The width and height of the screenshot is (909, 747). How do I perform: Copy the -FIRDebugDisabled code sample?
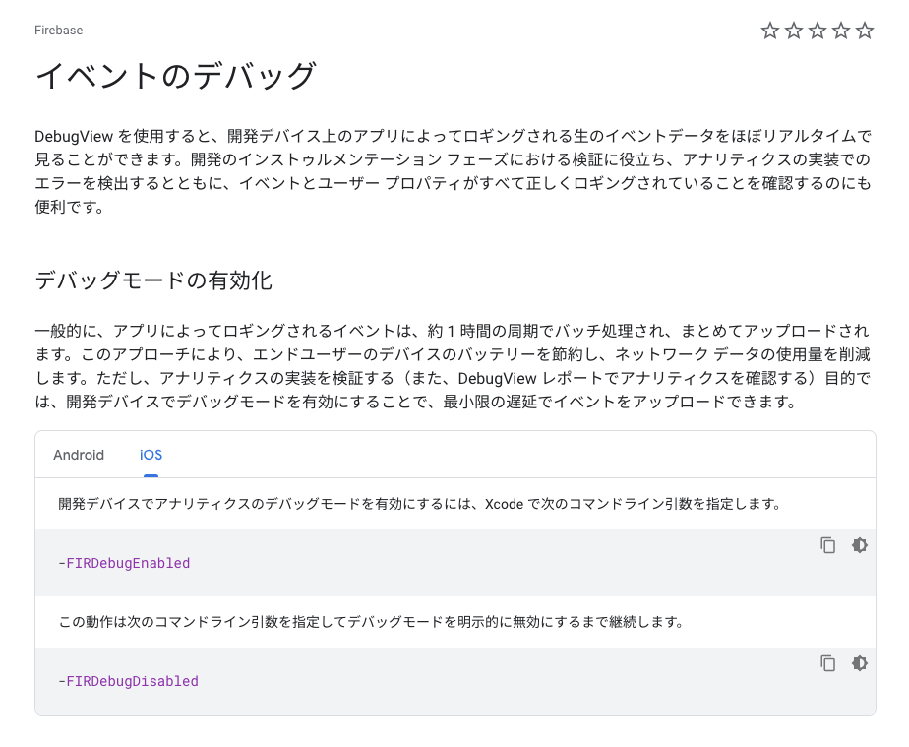828,663
